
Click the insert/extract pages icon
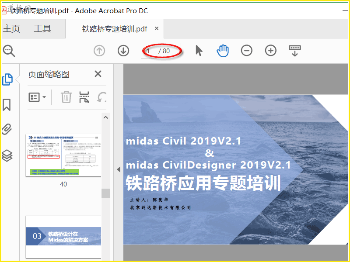tap(84, 97)
